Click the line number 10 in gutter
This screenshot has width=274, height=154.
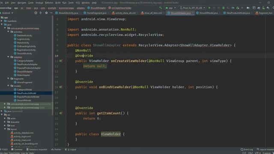(57, 56)
